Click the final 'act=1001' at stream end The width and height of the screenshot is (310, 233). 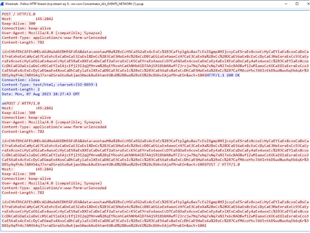198,225
